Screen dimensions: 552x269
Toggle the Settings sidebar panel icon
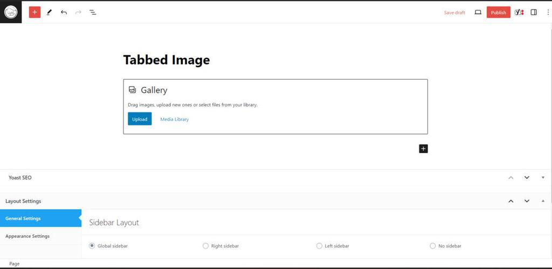[x=534, y=12]
